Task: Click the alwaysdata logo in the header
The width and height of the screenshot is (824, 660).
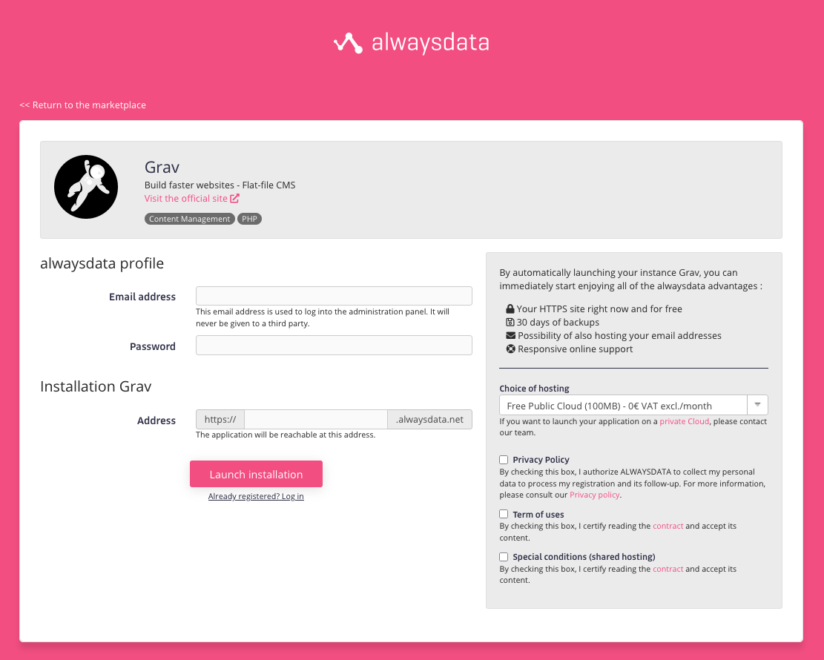Action: [412, 43]
